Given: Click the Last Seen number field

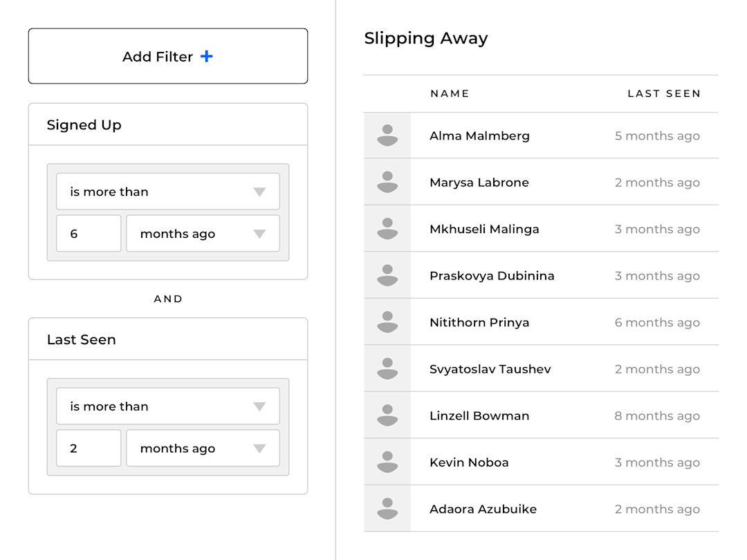Looking at the screenshot, I should click(89, 449).
